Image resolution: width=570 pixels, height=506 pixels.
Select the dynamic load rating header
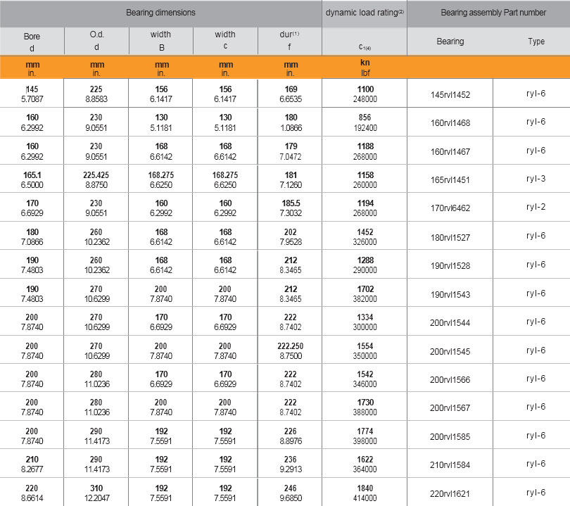point(365,13)
